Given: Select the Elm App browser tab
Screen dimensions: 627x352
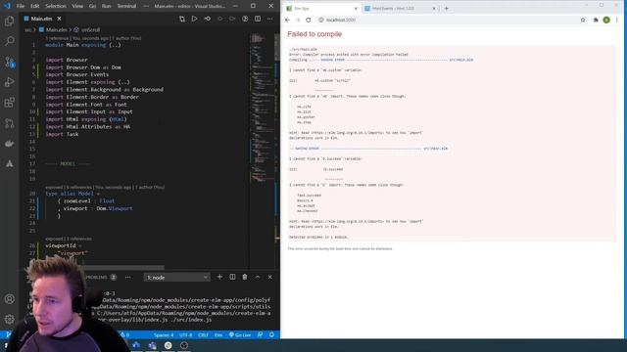Looking at the screenshot, I should [x=322, y=9].
